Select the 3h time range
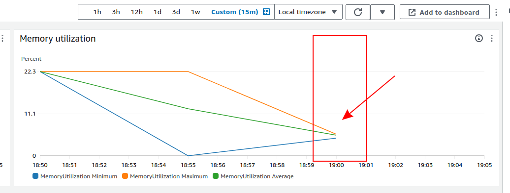This screenshot has height=193, width=510. pos(116,12)
